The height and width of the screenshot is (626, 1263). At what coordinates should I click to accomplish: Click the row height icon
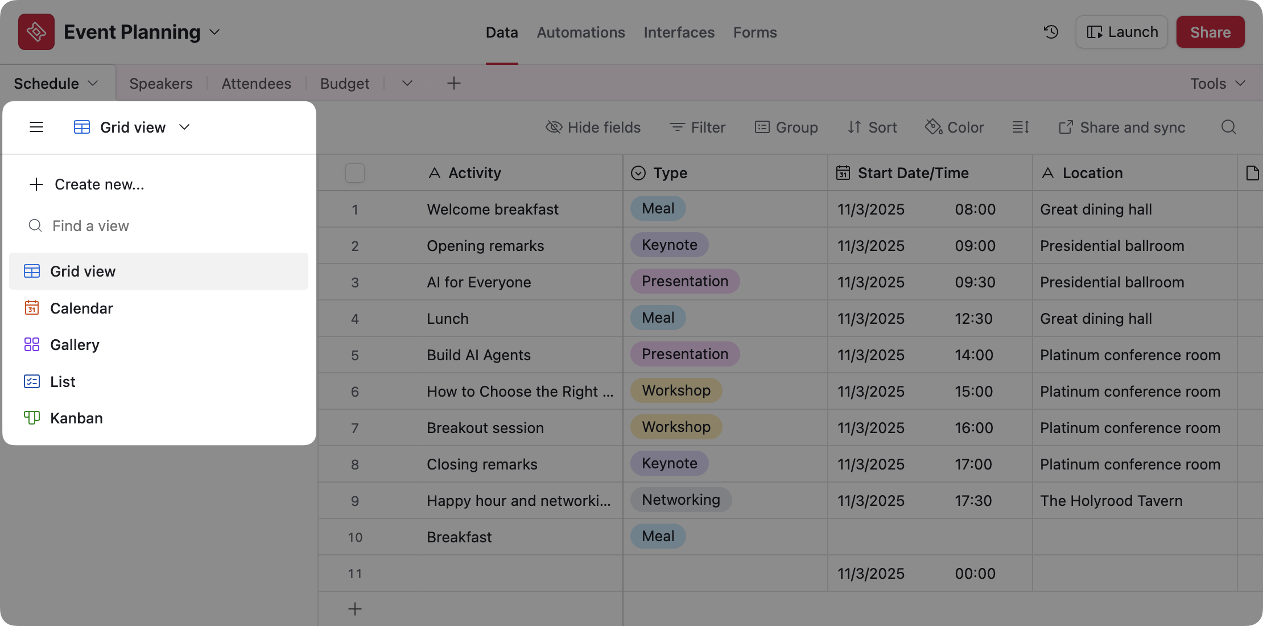(x=1021, y=127)
